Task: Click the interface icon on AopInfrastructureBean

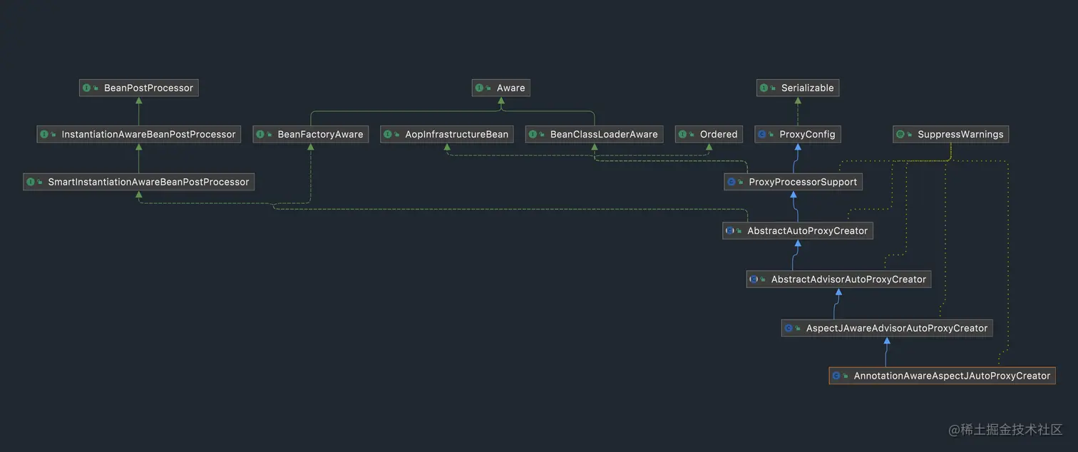Action: (x=388, y=134)
